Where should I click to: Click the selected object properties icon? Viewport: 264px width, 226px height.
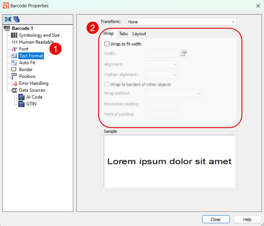8,19
